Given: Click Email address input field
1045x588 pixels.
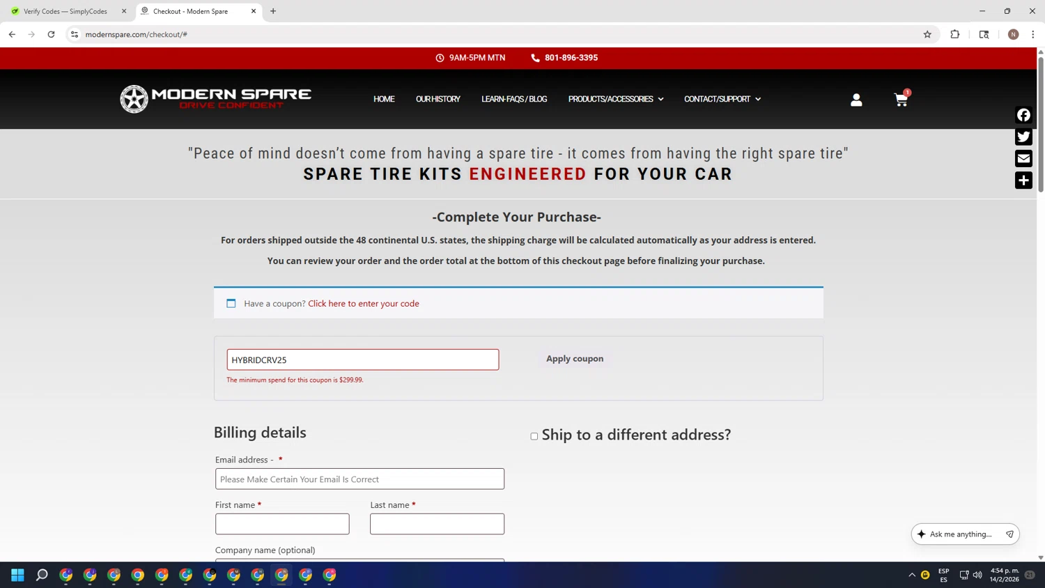Looking at the screenshot, I should coord(359,479).
